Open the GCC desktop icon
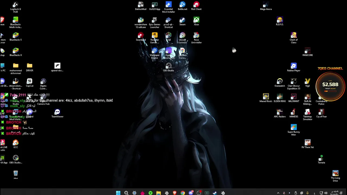The image size is (347, 195). click(15, 144)
